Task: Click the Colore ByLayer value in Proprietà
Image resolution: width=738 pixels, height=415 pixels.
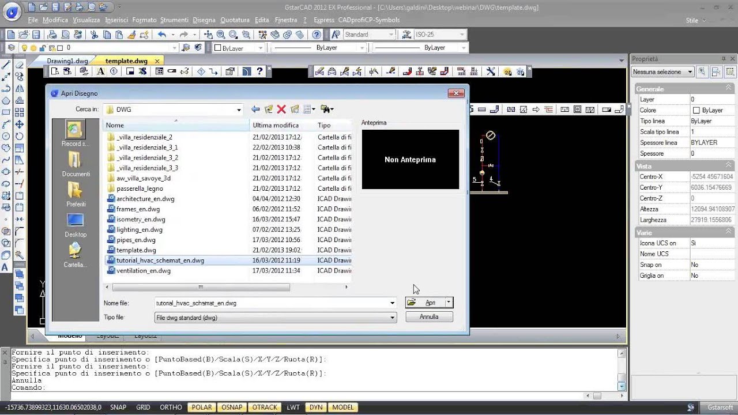Action: tap(713, 110)
